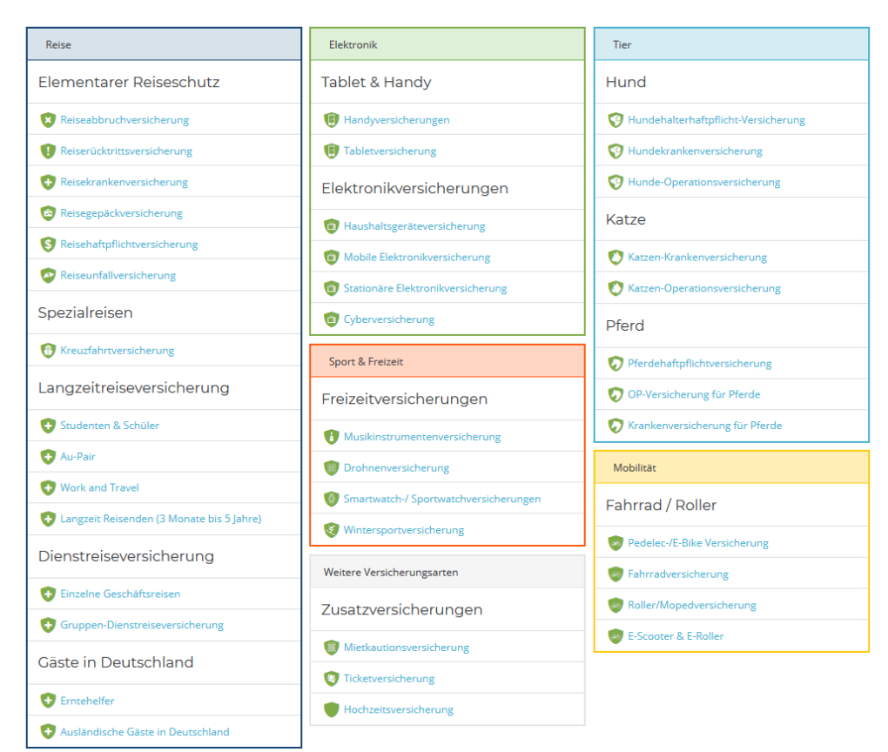Select the Drohnenversicherung link
Viewport: 888px width, 752px height.
pos(396,468)
